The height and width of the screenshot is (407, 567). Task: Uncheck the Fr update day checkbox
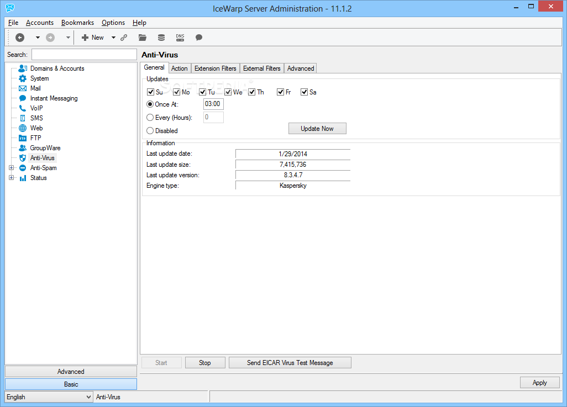pyautogui.click(x=280, y=92)
